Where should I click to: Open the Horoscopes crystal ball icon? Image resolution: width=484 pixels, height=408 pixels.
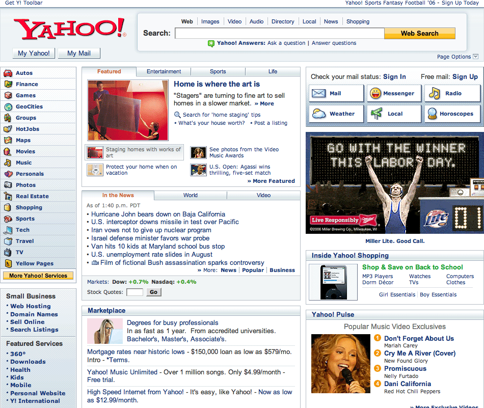[432, 114]
